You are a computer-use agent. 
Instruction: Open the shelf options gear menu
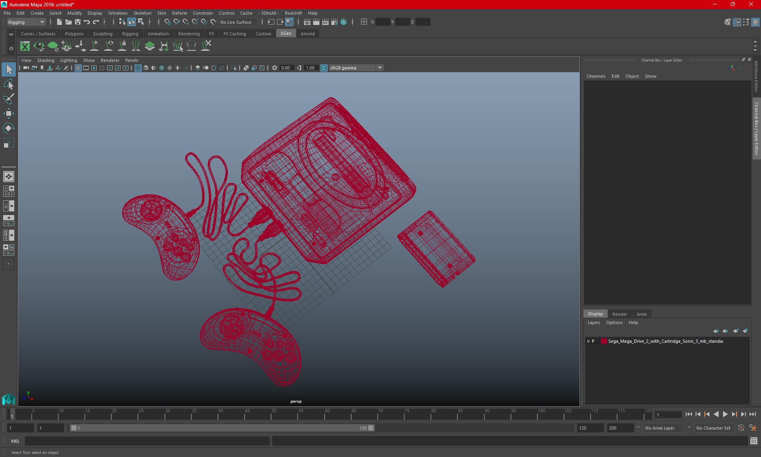click(11, 48)
